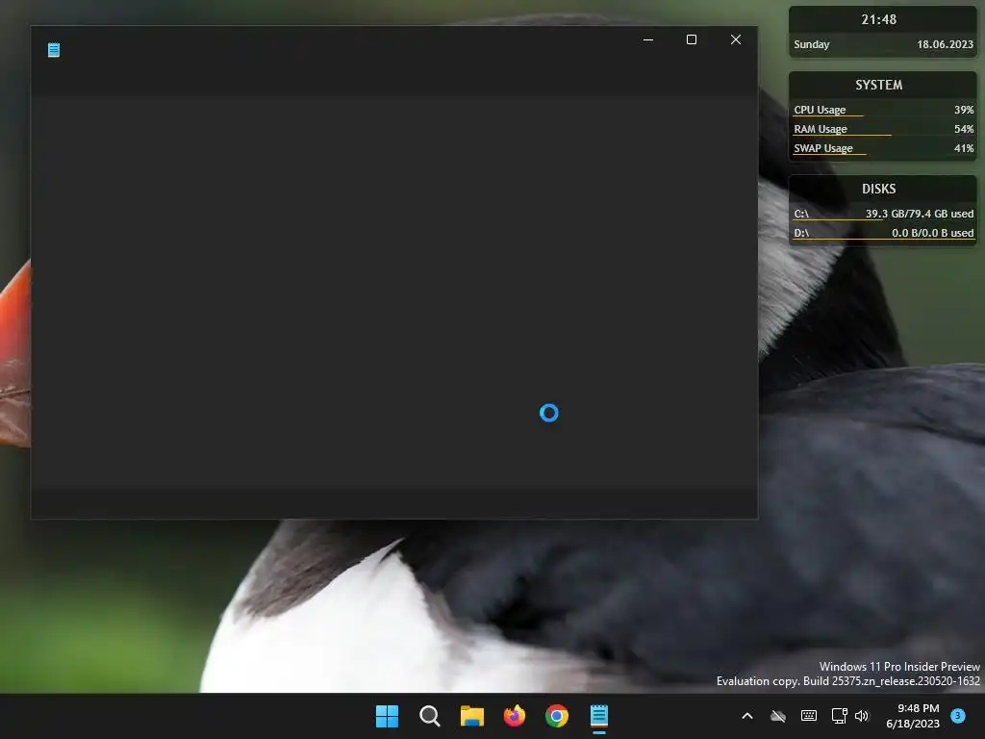Open the taskbar clock showing 9:48 PM
Screen dimensions: 985x739
coord(913,716)
